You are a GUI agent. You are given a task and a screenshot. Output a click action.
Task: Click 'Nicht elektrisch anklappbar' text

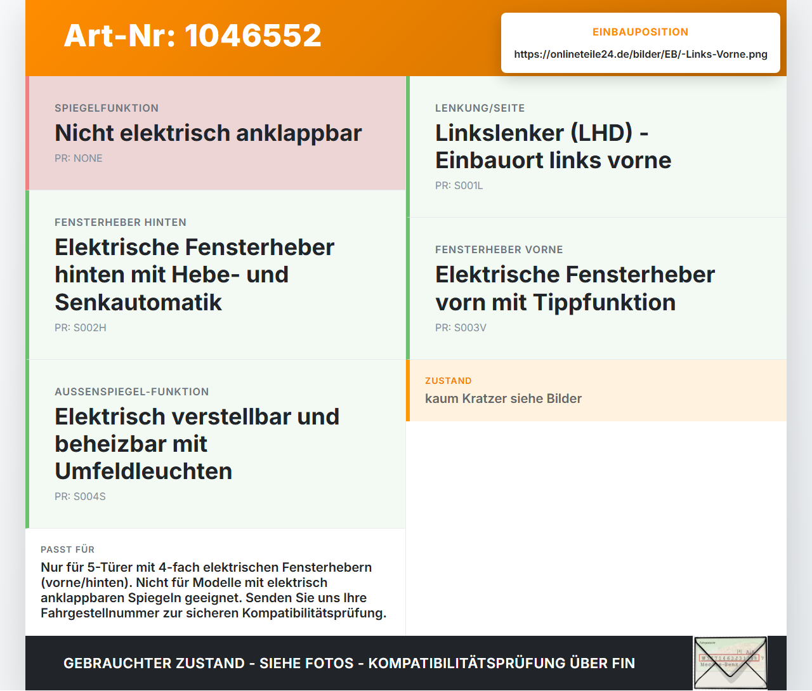(x=208, y=133)
